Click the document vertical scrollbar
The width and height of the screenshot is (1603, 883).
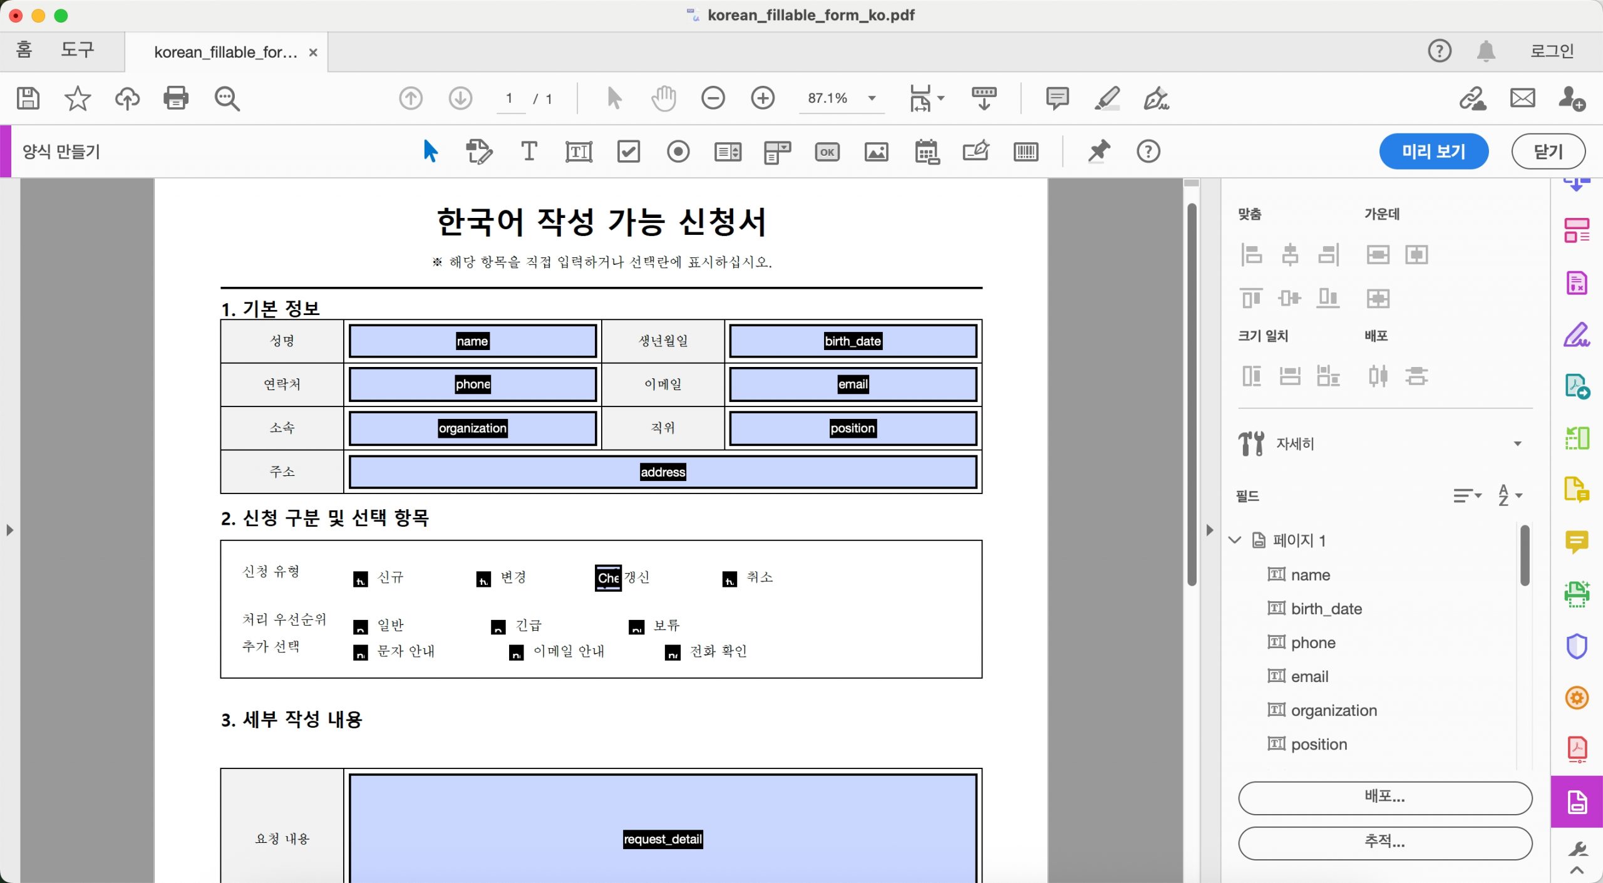pos(1192,395)
